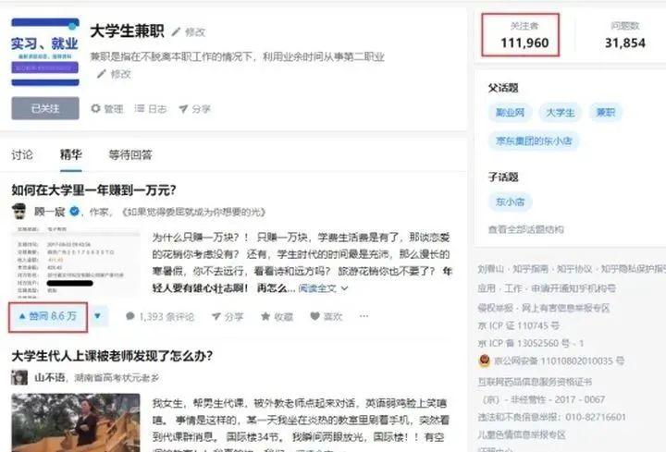This screenshot has height=452, width=666.
Task: Open the 京东集团的东小店 parent topic tag
Action: coord(534,140)
